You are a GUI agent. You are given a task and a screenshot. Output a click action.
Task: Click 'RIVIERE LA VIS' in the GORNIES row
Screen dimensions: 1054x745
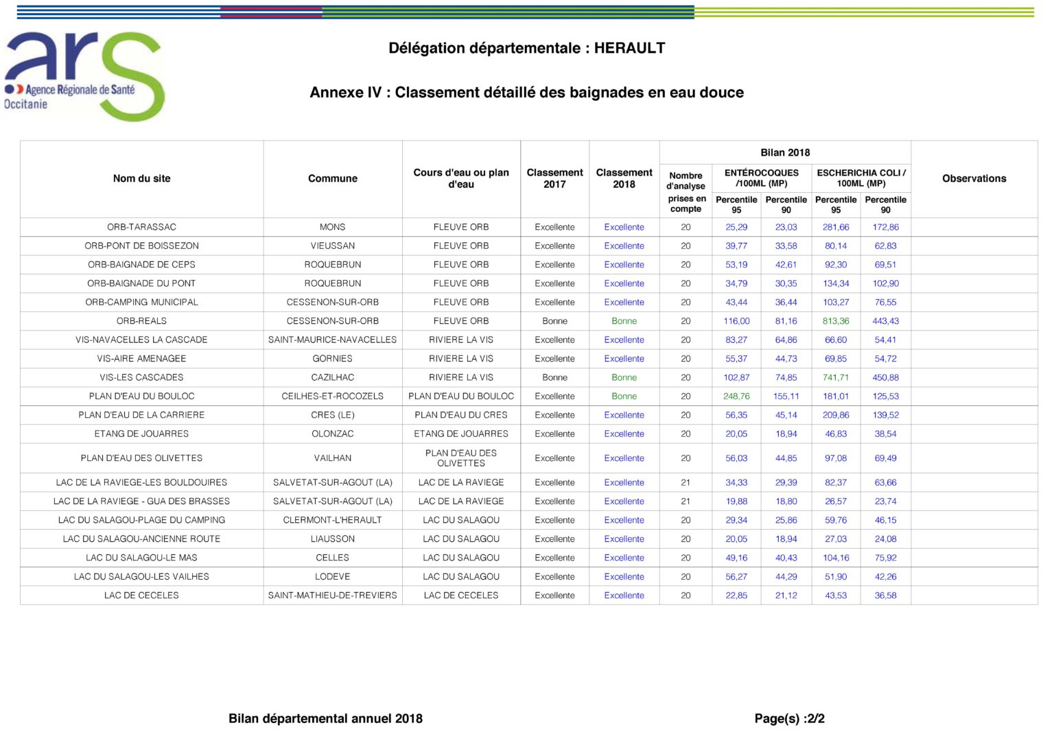click(461, 359)
